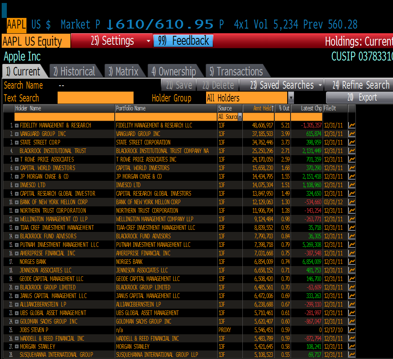Click the AAPL US Equity security field
Viewport: 393px width, 359px height.
pyautogui.click(x=36, y=41)
